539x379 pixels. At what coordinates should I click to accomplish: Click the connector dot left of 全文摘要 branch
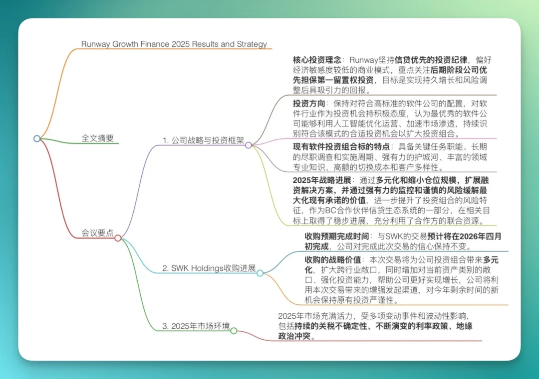pos(37,139)
